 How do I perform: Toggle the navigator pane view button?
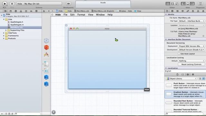point(183,4)
